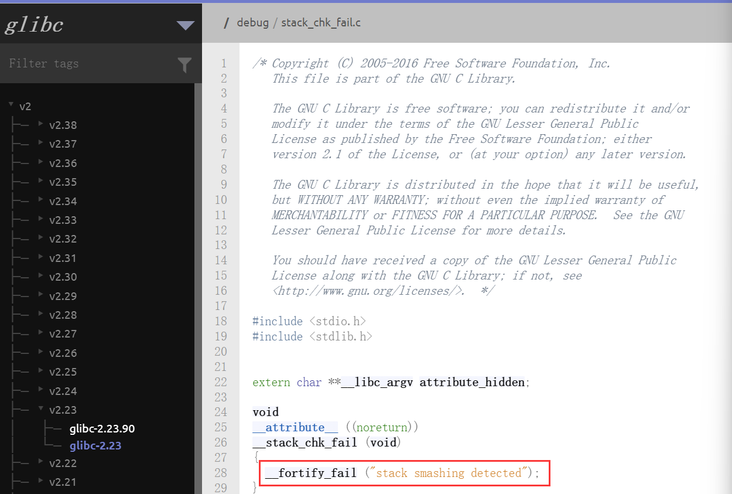The image size is (732, 494).
Task: Click line number 26
Action: pos(221,442)
